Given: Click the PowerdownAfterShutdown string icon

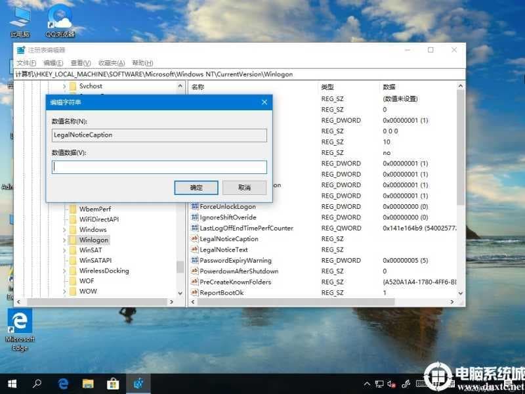Looking at the screenshot, I should click(194, 271).
